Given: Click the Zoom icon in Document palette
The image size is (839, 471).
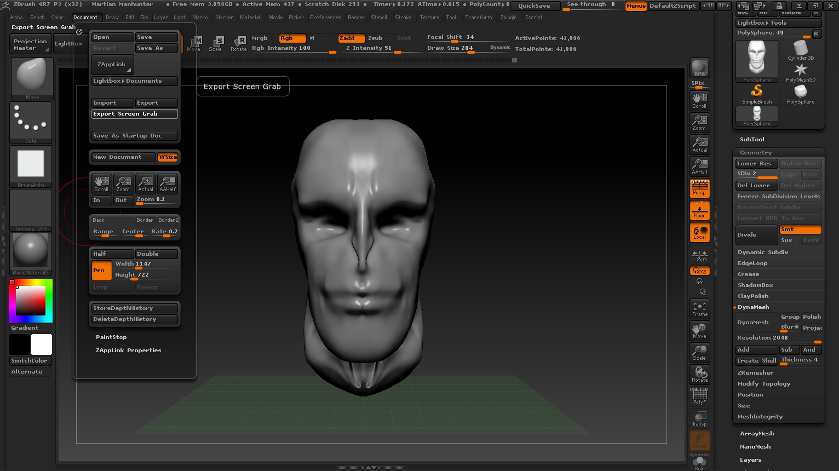Looking at the screenshot, I should click(x=123, y=183).
